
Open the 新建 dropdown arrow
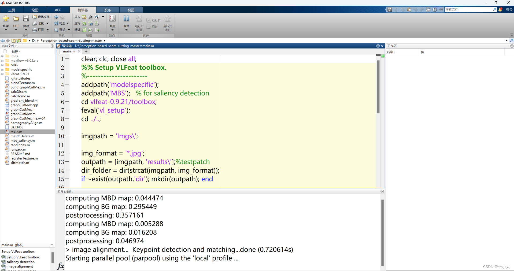click(6, 30)
